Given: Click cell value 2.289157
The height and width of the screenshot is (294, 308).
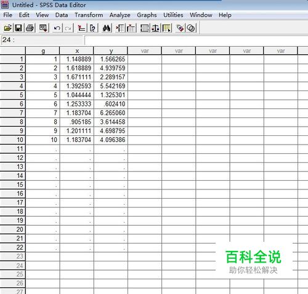Looking at the screenshot, I should click(111, 77).
